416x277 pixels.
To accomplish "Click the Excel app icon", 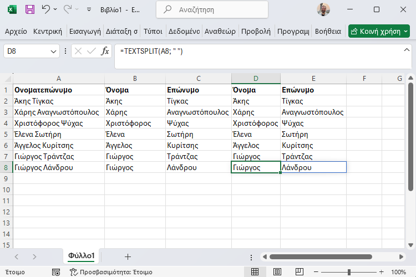I will point(12,10).
